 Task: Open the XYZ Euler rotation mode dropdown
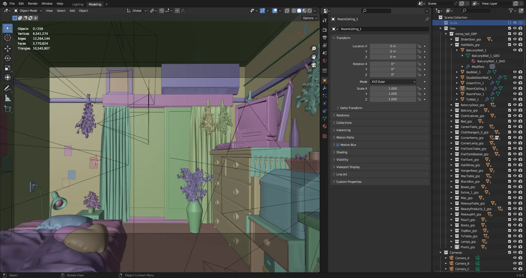click(393, 82)
